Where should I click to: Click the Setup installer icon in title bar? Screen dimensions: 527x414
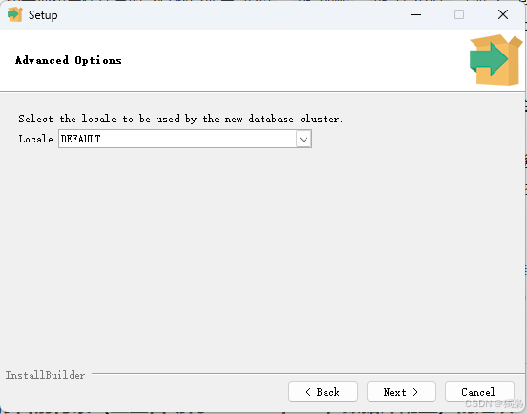pyautogui.click(x=15, y=14)
